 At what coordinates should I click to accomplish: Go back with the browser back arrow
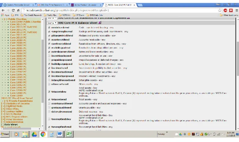click(x=3, y=10)
